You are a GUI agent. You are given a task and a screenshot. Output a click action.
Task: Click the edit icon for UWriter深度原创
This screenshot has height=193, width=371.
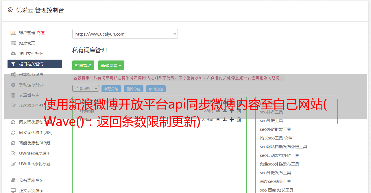13,153
